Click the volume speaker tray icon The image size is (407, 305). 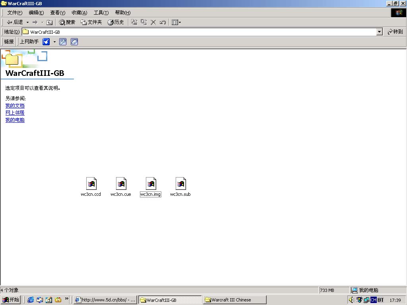tap(351, 300)
